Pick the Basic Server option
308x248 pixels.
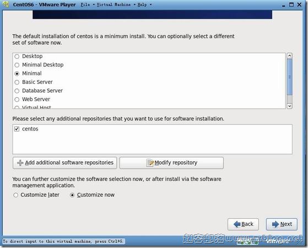click(17, 82)
